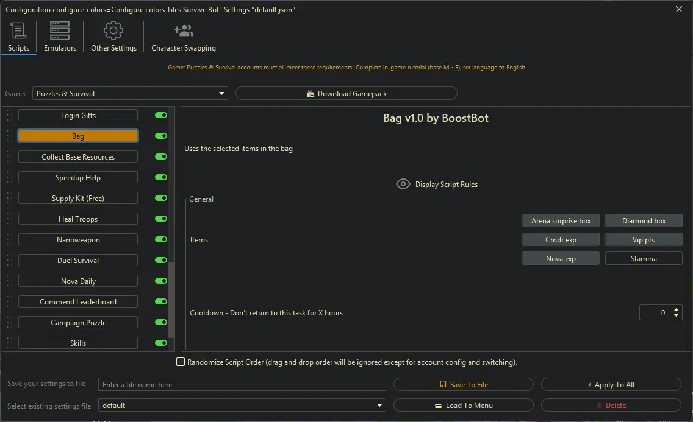Click drag handle beside Heal Troops script
693x422 pixels.
[x=10, y=219]
